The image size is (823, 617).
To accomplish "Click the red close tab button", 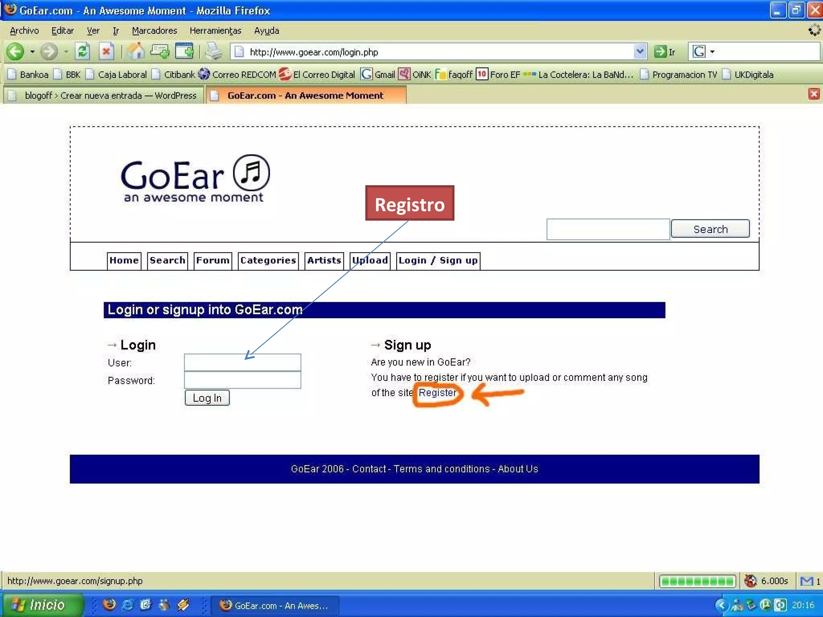I will [x=814, y=94].
